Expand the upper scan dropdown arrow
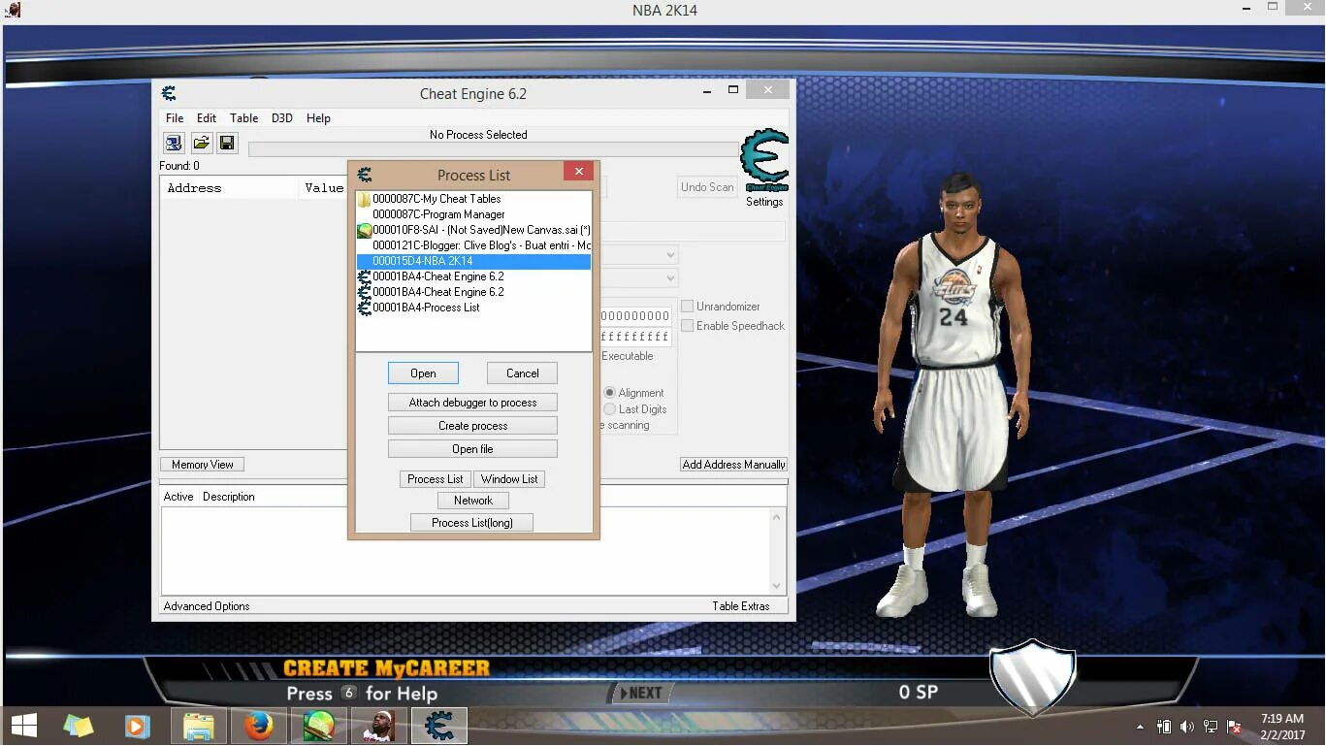Image resolution: width=1326 pixels, height=746 pixels. click(x=669, y=255)
